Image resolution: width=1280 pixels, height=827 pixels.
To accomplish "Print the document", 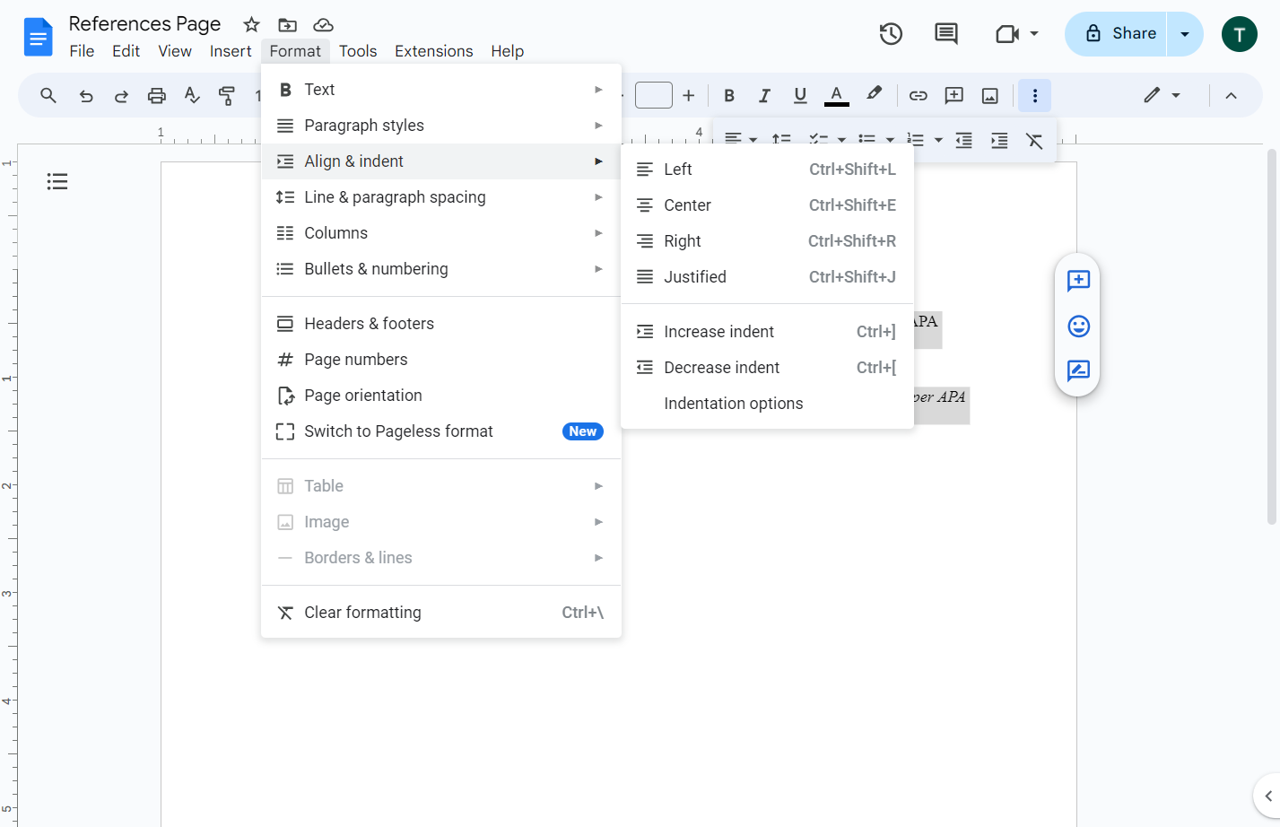I will pos(157,95).
